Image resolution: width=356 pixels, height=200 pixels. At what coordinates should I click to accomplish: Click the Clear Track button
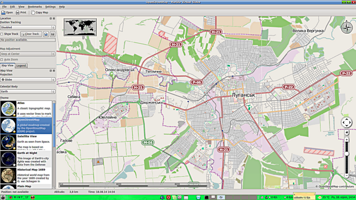pos(31,34)
